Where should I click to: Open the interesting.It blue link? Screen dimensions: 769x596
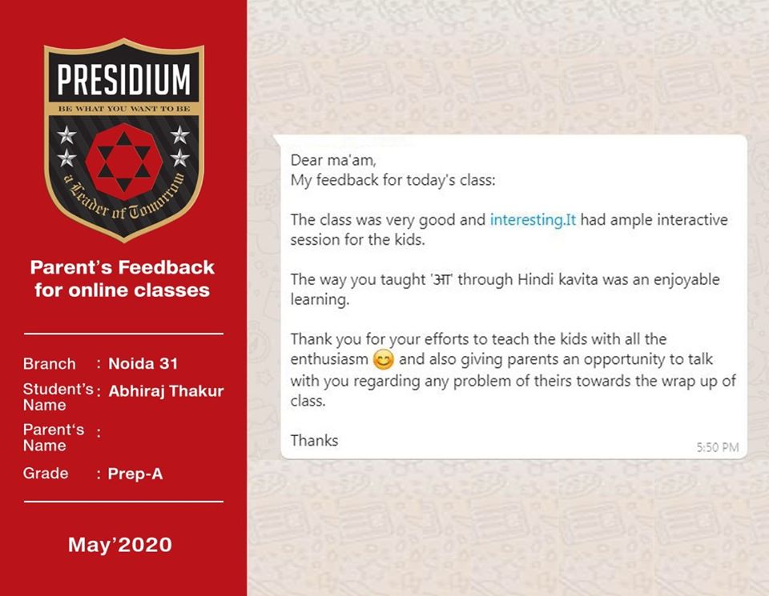533,220
